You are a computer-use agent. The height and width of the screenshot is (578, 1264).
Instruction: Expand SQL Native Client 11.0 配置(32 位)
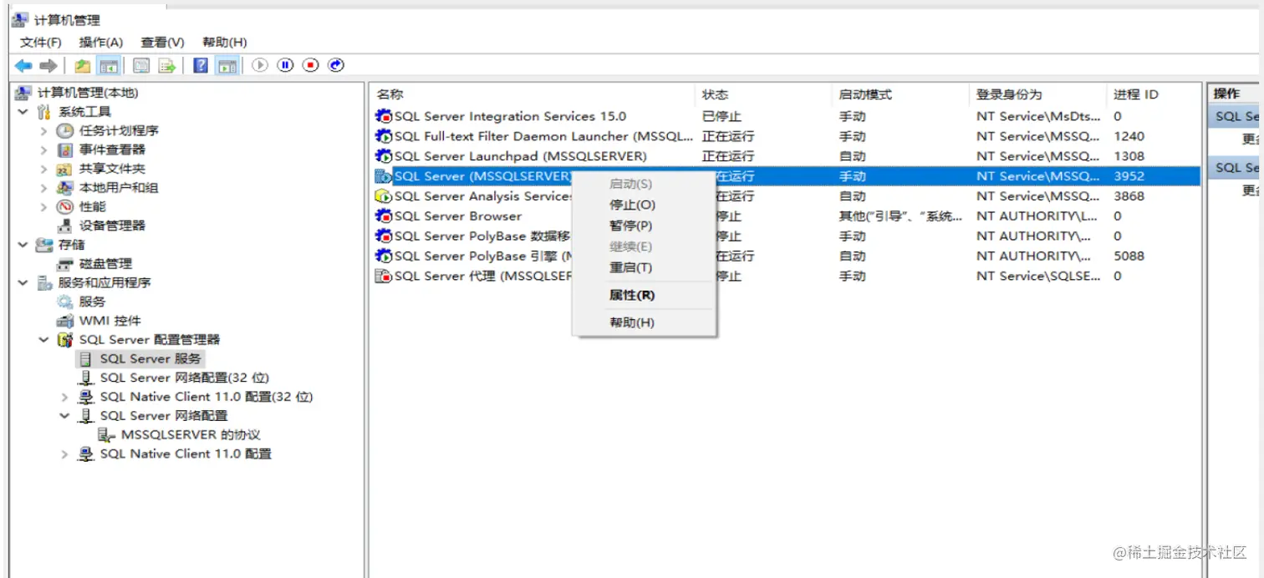(64, 397)
